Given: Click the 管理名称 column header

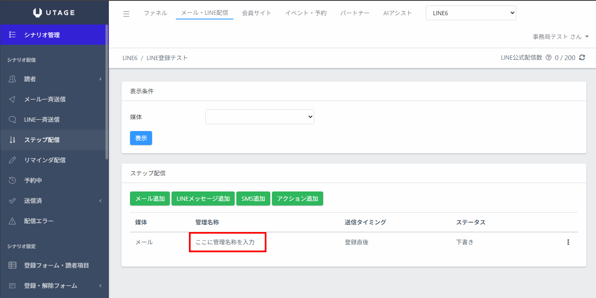Looking at the screenshot, I should pyautogui.click(x=207, y=222).
